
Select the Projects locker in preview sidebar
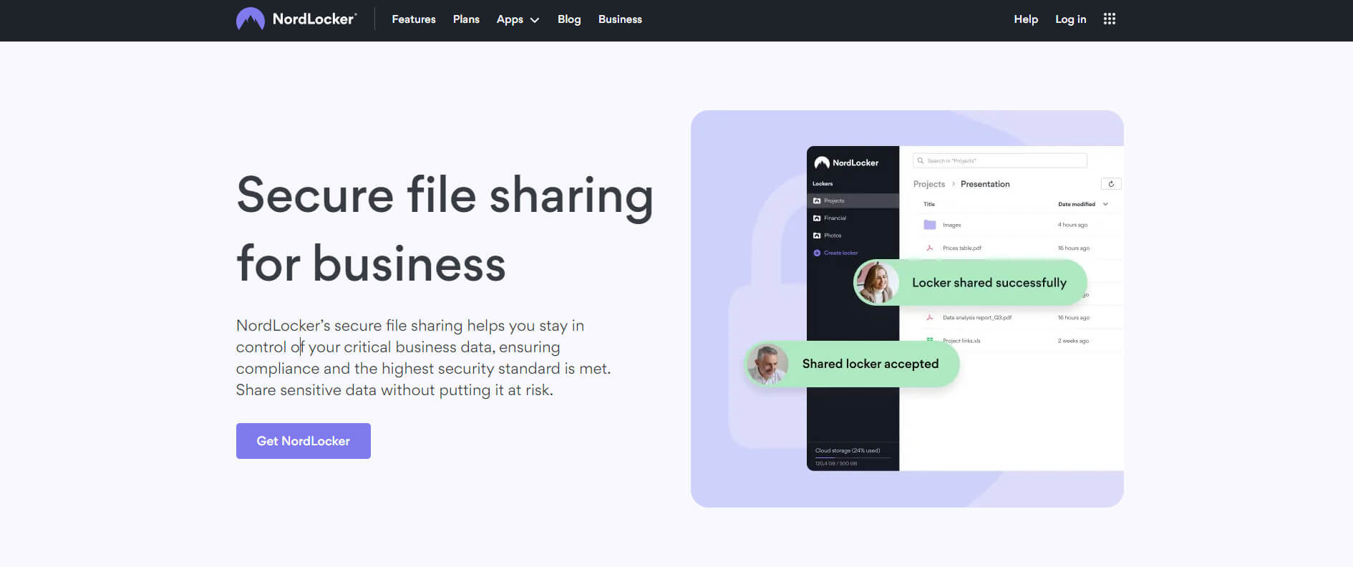tap(853, 200)
